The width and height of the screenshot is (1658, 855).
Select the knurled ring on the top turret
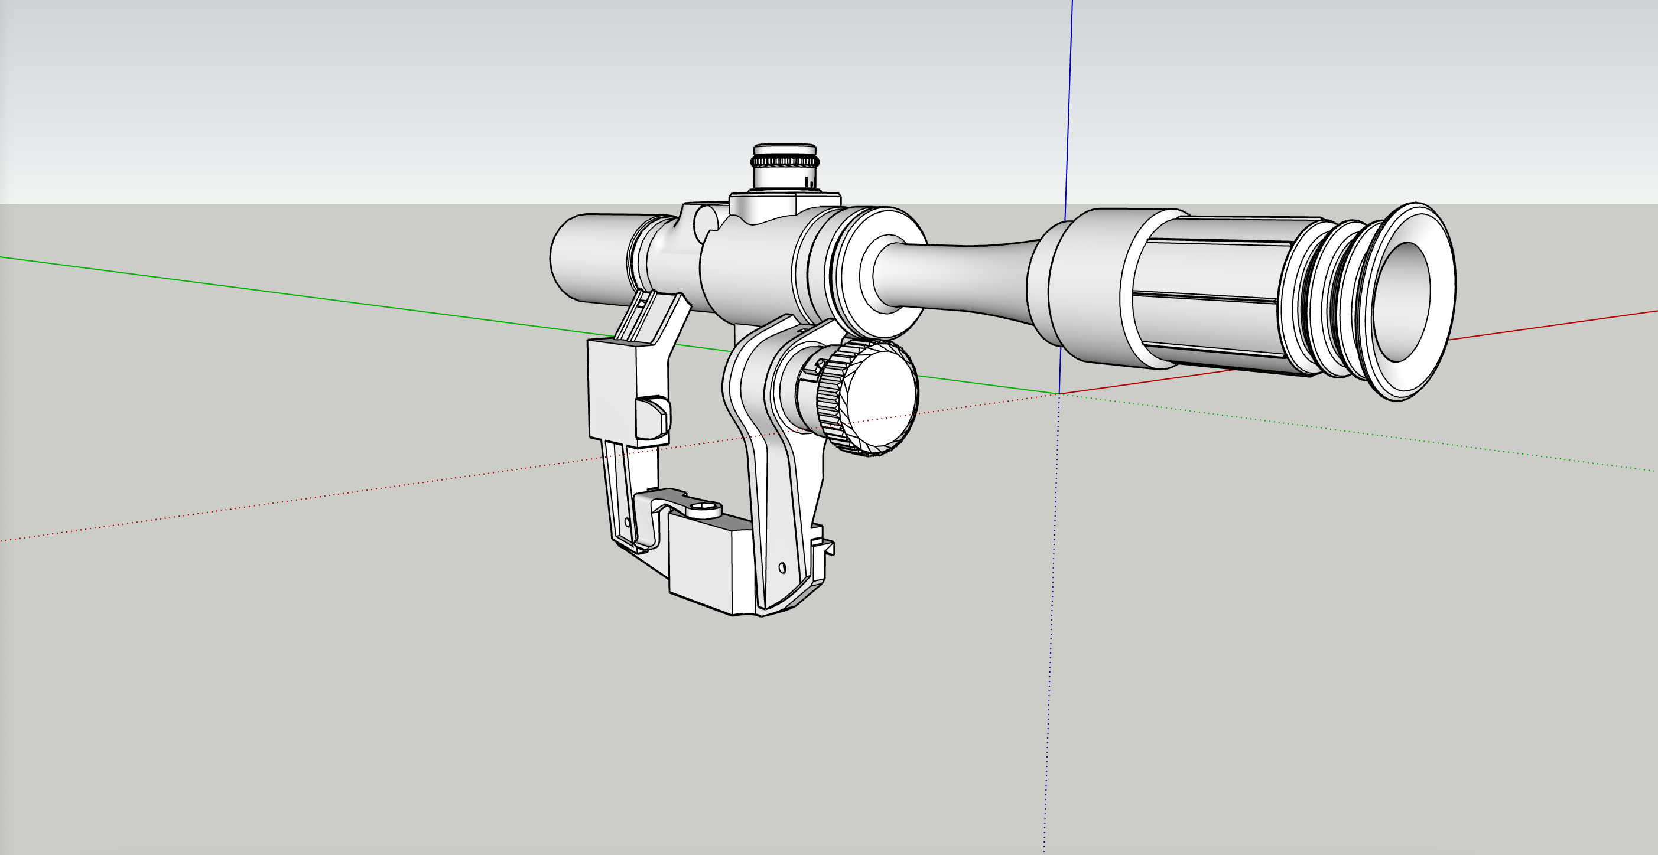(x=785, y=161)
